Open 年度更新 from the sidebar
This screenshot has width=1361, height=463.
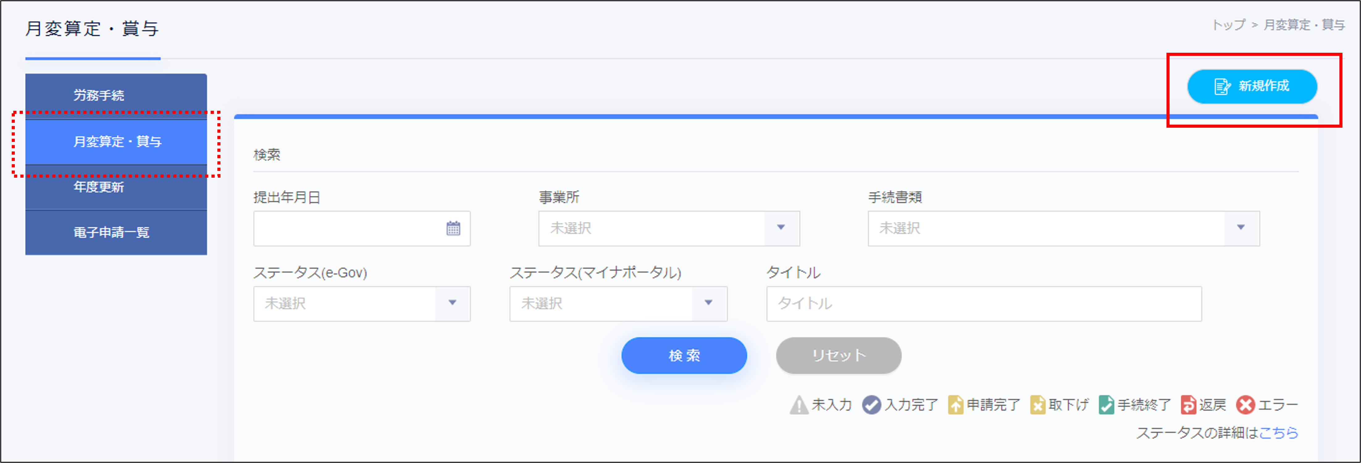[x=116, y=188]
